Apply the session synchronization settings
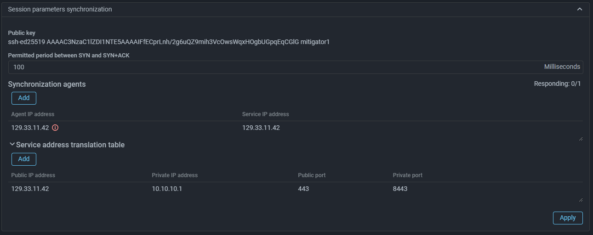The image size is (593, 235). 567,218
